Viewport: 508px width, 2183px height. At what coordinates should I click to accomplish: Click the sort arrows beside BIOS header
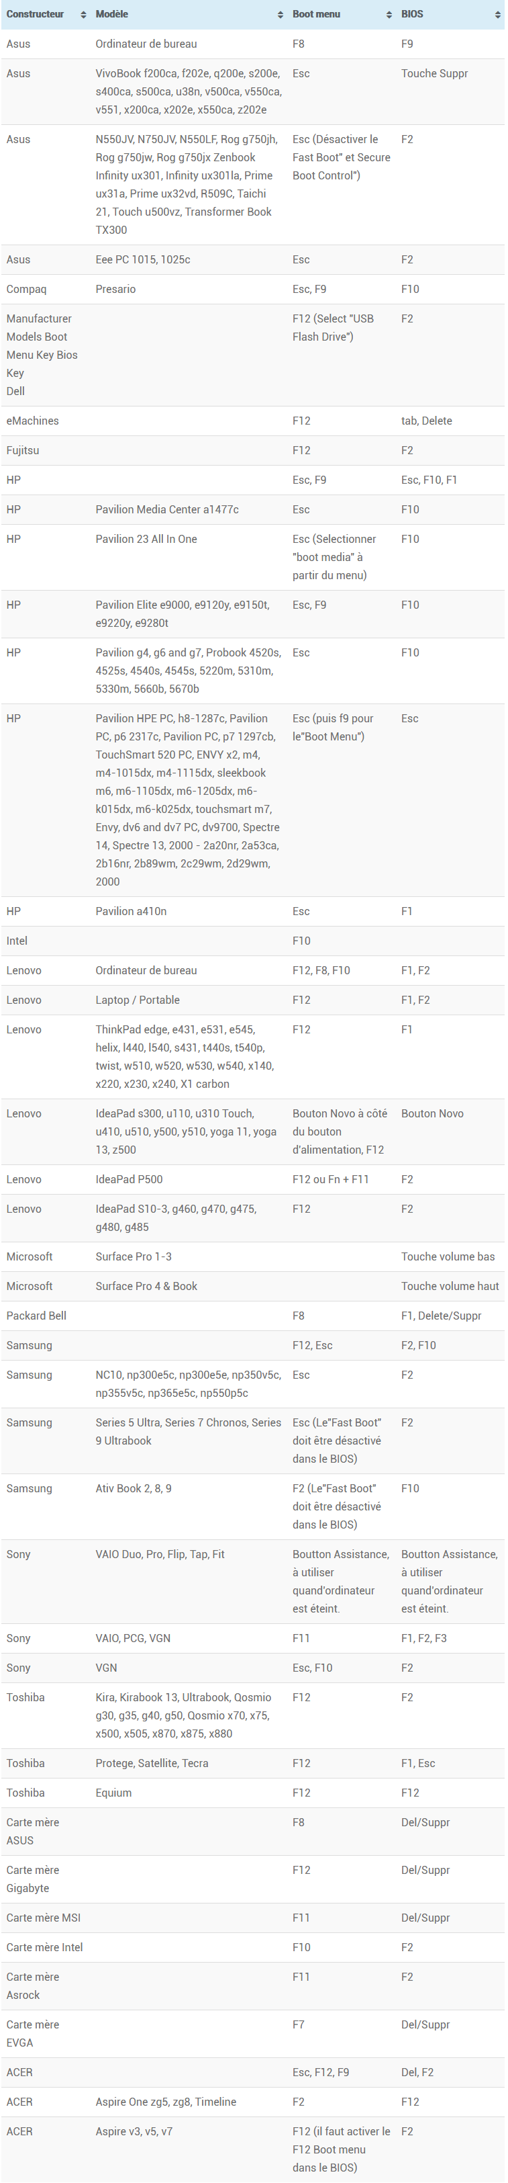click(497, 14)
